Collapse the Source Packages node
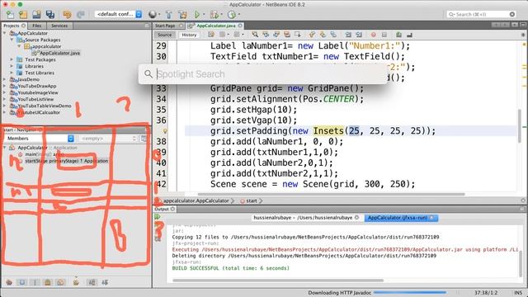This screenshot has height=297, width=528. pyautogui.click(x=12, y=40)
